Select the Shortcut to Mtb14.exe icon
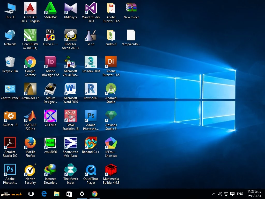 71,147
